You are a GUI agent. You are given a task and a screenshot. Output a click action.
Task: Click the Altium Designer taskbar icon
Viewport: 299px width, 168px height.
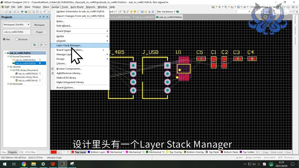(62, 164)
